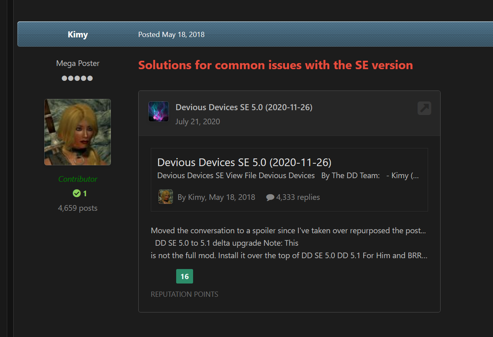Screen dimensions: 493x337
Task: Click the green Contributor group label
Action: click(78, 179)
